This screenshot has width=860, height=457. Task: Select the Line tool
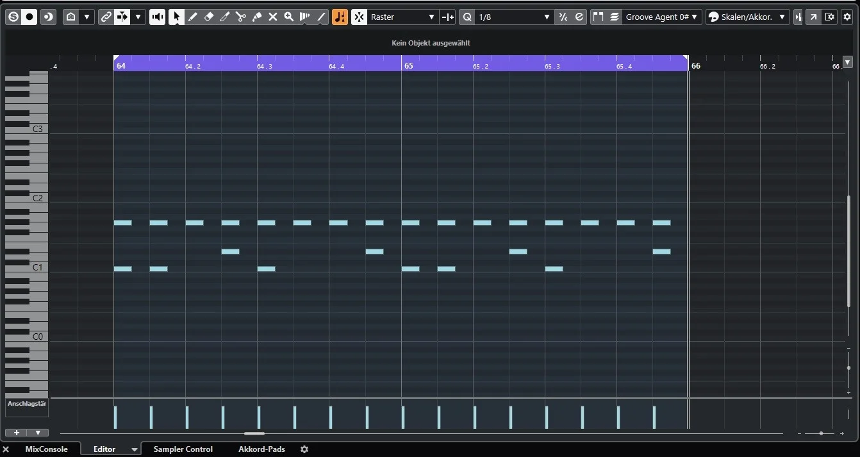(321, 17)
